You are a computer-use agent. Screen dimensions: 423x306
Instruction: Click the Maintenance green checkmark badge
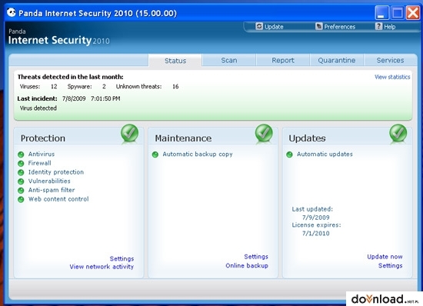pyautogui.click(x=264, y=133)
